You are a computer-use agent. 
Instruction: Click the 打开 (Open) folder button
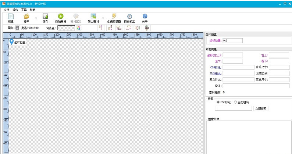(x=26, y=17)
